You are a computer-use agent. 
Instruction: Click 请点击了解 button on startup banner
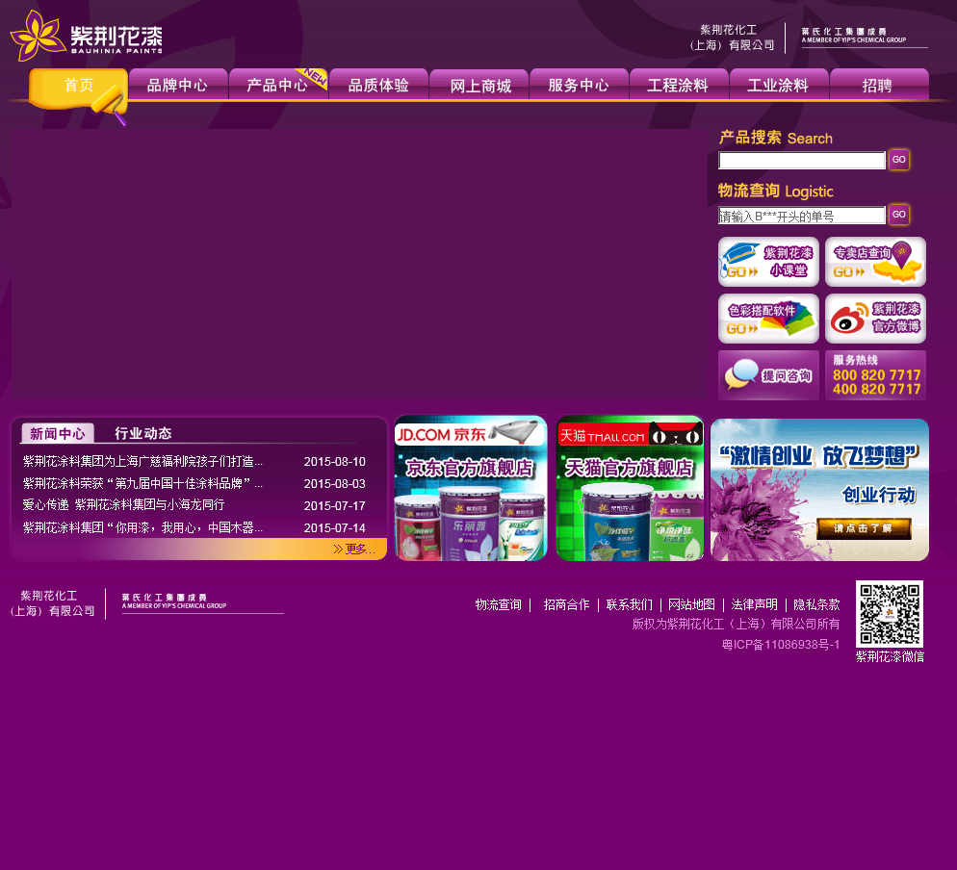point(864,528)
